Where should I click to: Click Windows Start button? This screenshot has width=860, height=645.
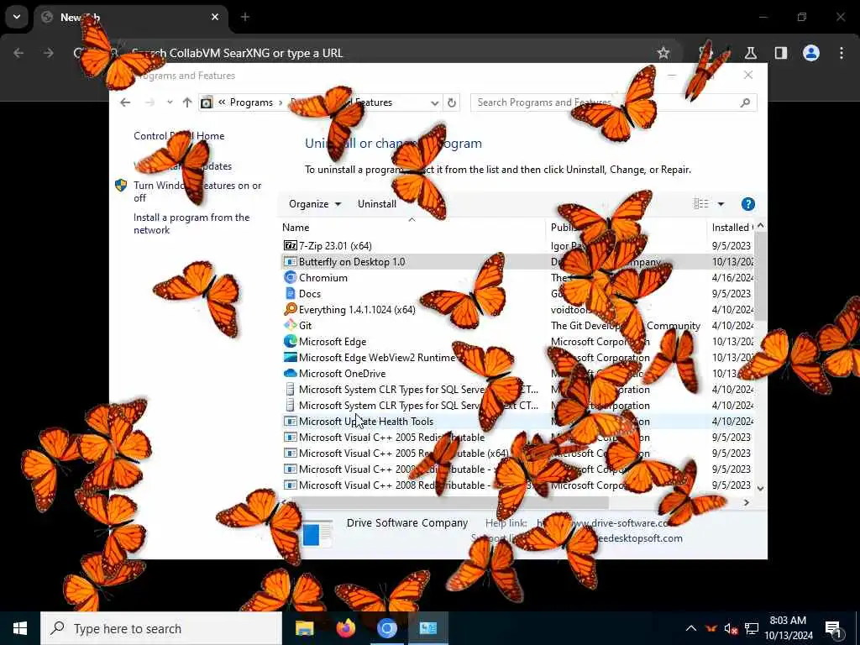[20, 628]
